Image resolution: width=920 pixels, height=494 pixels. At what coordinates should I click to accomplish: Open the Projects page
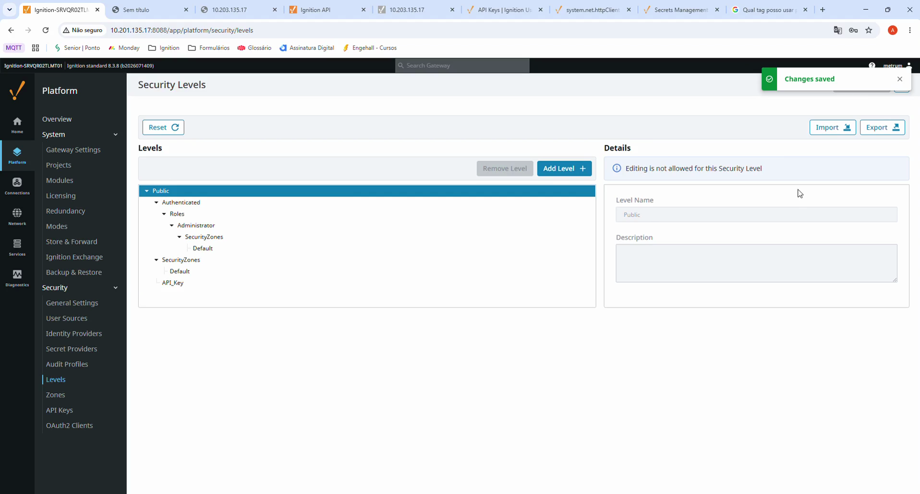[59, 165]
